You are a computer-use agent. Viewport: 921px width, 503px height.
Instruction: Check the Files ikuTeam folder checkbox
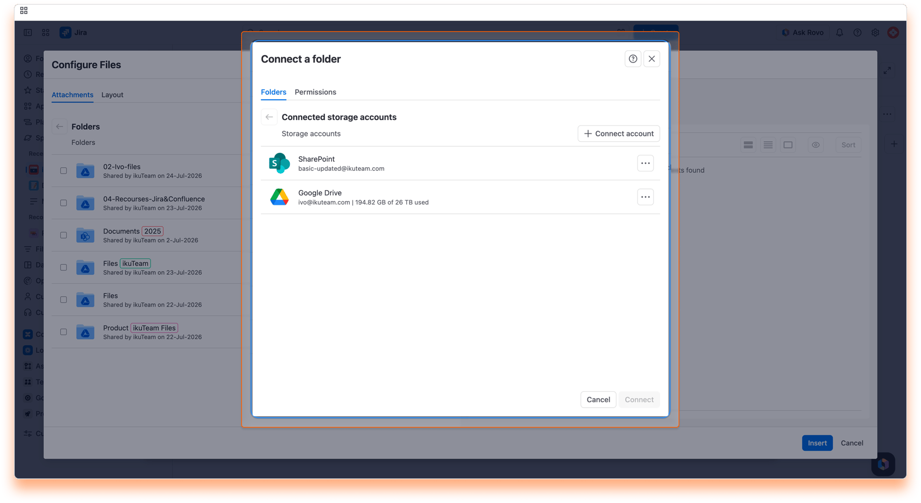[x=64, y=267]
